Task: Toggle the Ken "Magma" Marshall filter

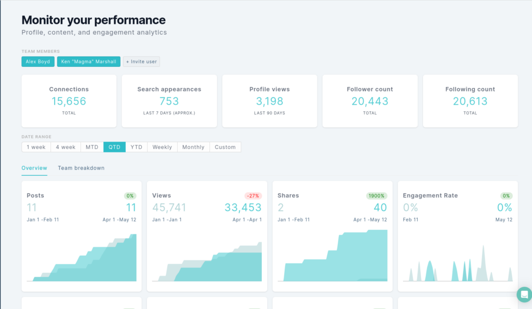Action: tap(88, 62)
